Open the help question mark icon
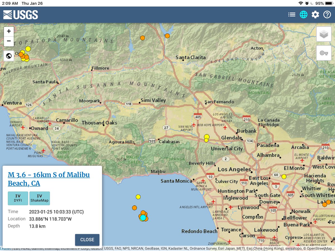 [327, 15]
